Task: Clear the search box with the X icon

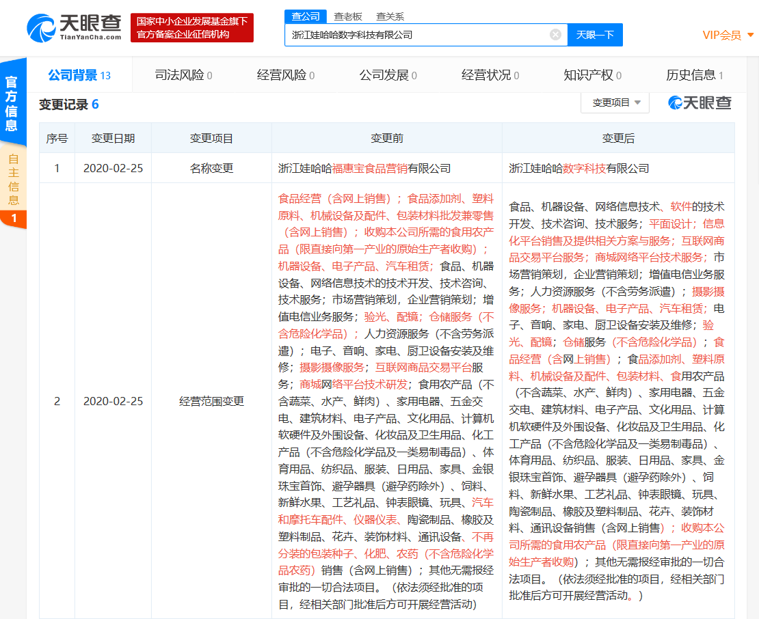Action: [555, 35]
